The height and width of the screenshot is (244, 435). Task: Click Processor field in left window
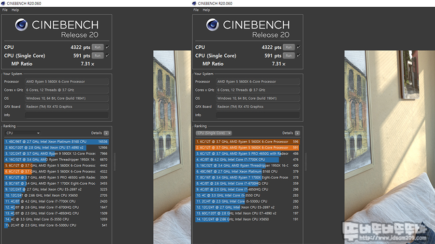click(x=67, y=81)
